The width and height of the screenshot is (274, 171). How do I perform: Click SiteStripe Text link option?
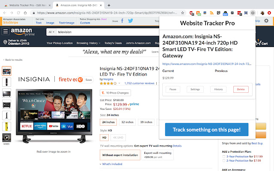pyautogui.click(x=39, y=23)
